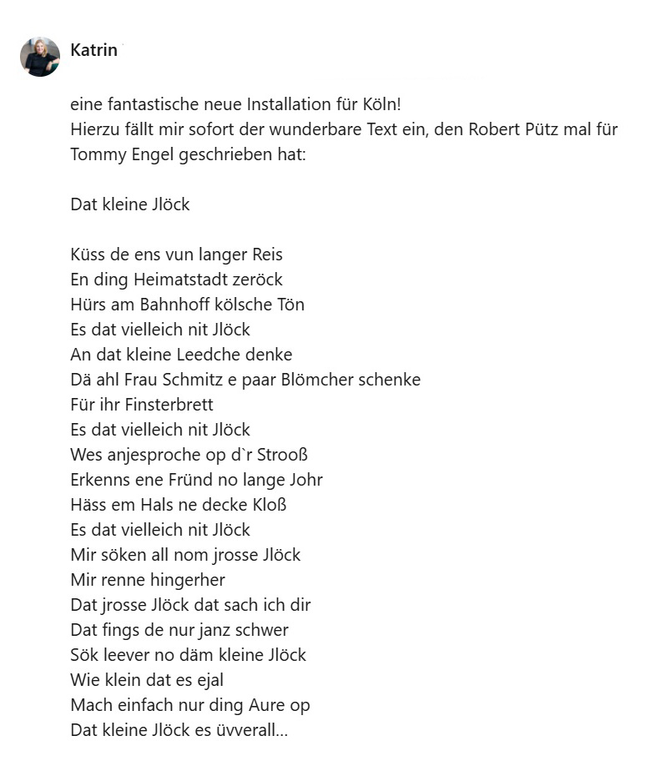This screenshot has width=666, height=766.
Task: Click 'Erkenns ene Fründ no lange Johr'
Action: tap(196, 480)
